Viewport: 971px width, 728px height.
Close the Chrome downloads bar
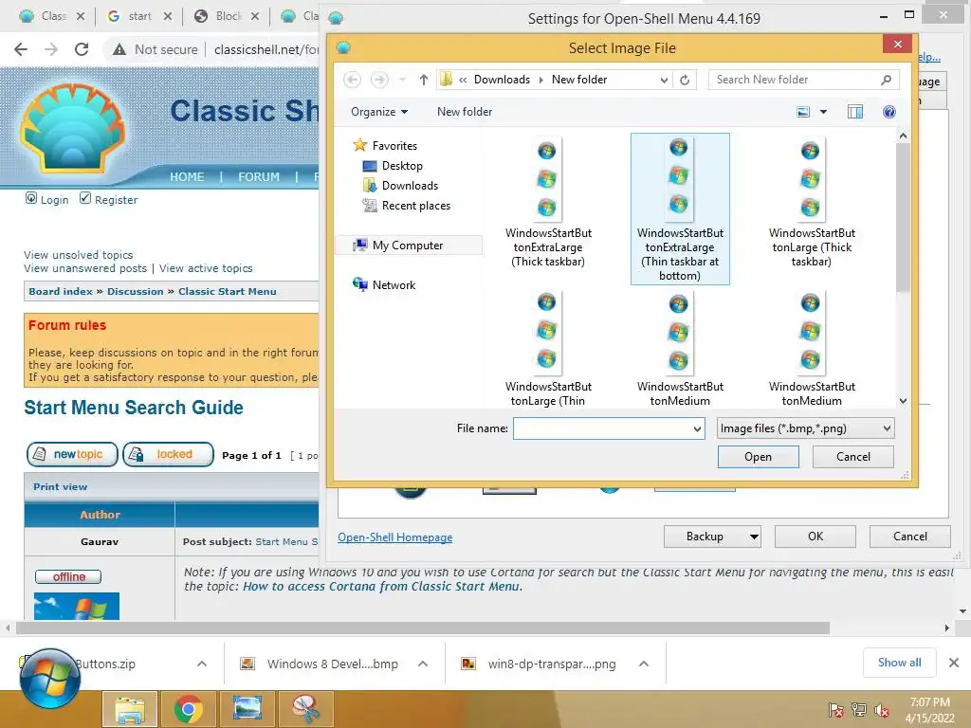tap(954, 663)
